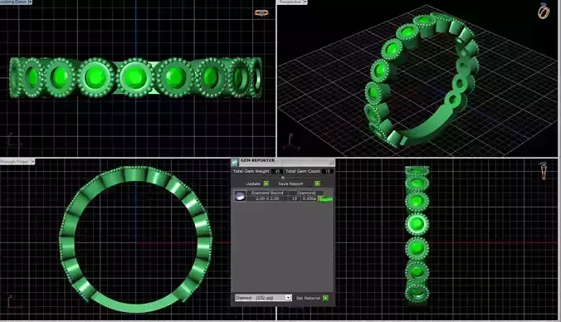This screenshot has height=322, width=561.
Task: Close the Gem Reporter panel
Action: pyautogui.click(x=331, y=163)
